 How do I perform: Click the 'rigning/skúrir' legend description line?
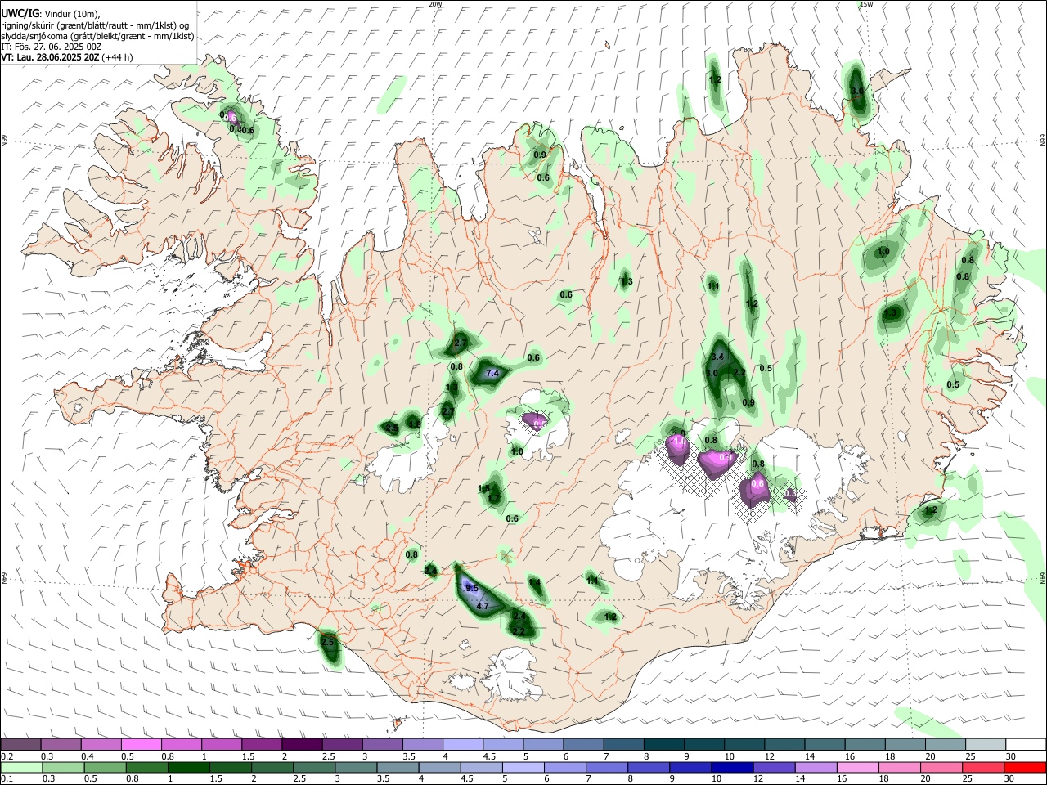click(95, 25)
